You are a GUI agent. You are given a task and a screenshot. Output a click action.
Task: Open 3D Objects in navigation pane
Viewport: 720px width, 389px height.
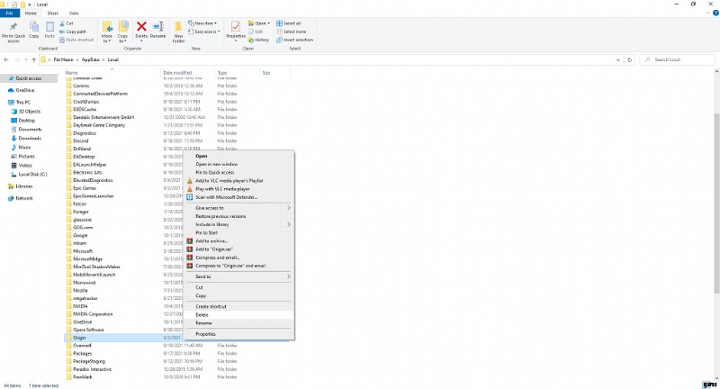(x=30, y=111)
